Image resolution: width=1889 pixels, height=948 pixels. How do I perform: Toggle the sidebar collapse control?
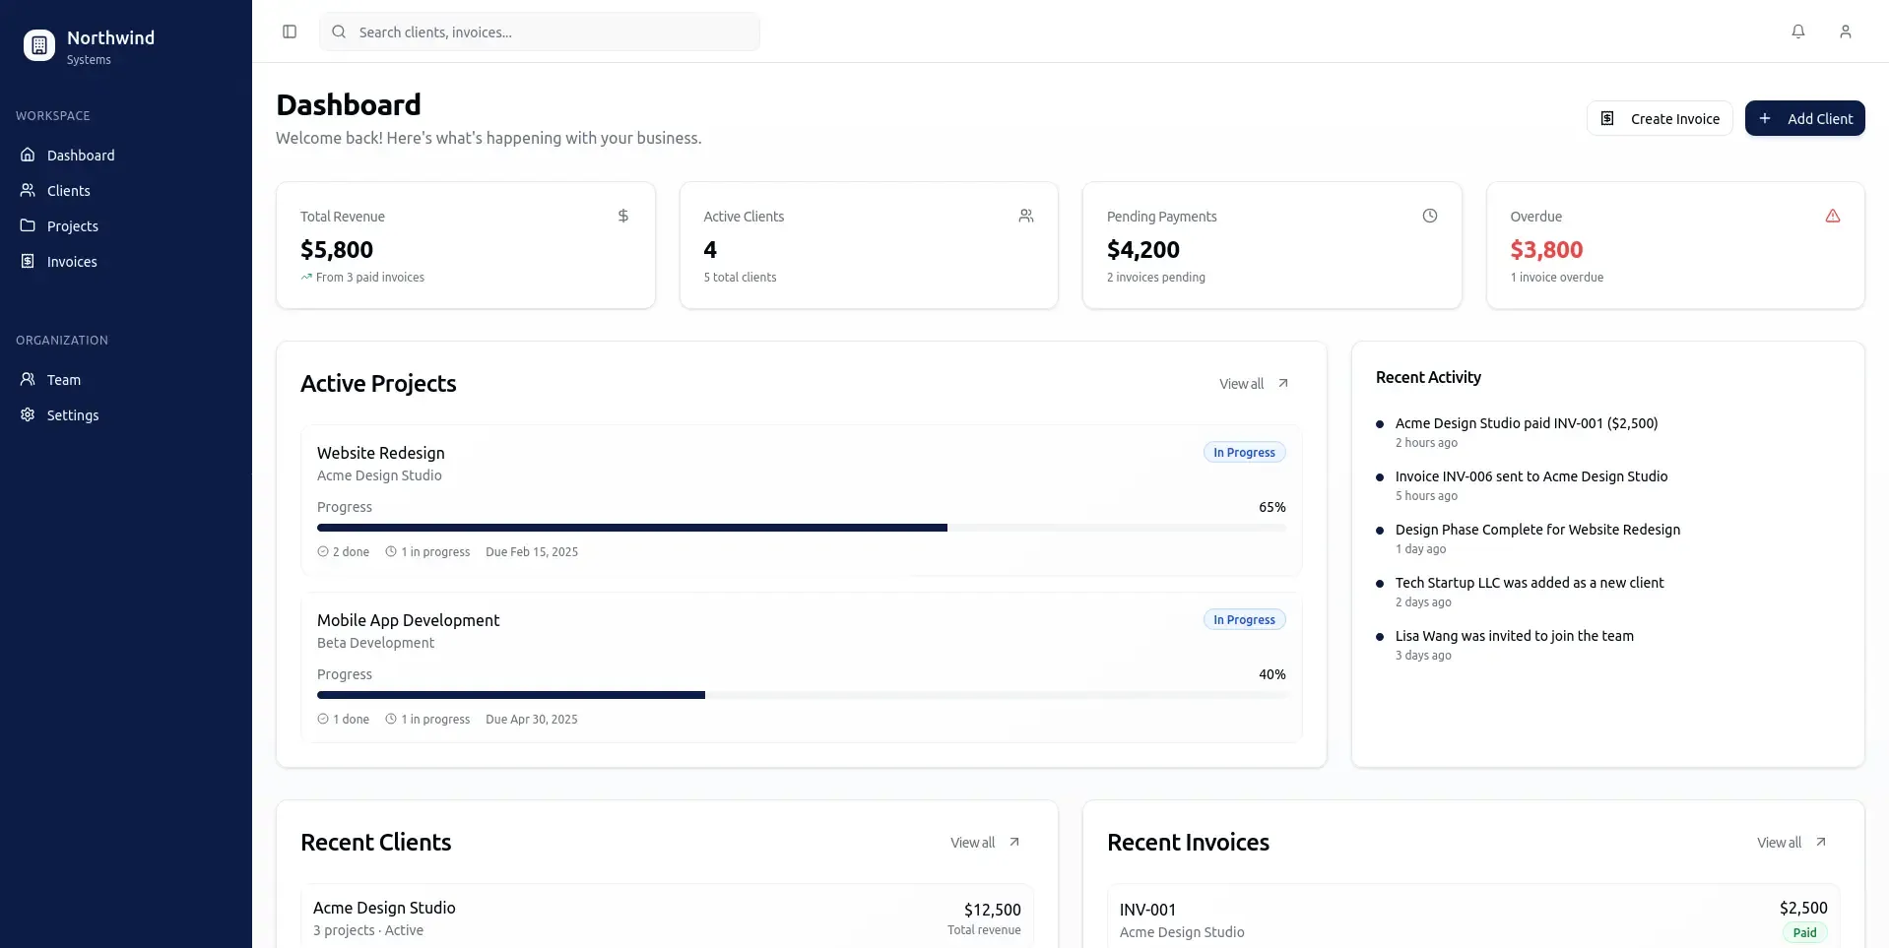(289, 32)
